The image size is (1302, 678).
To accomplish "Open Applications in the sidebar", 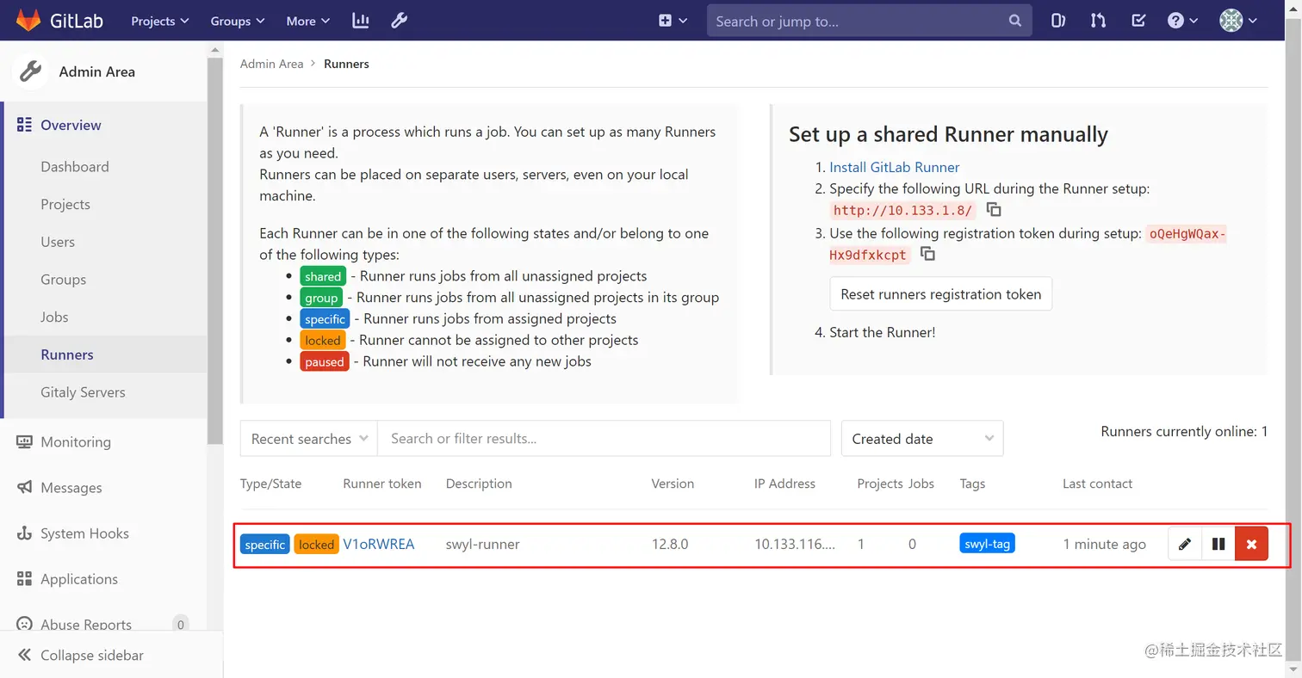I will 79,579.
